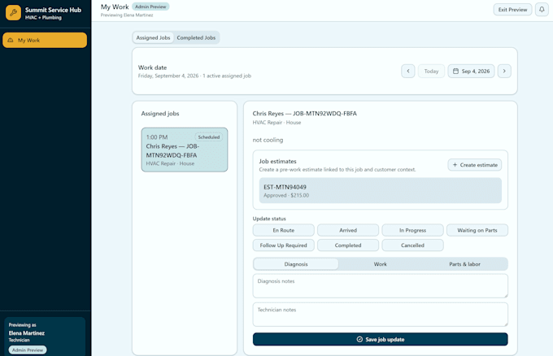
Task: Select the Work tab
Action: click(381, 264)
